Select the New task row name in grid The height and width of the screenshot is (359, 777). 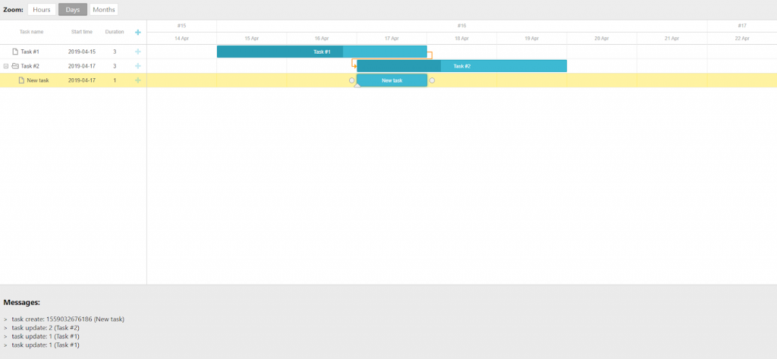[x=38, y=80]
